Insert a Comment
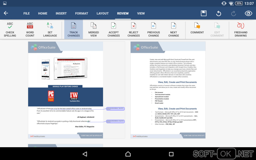Screen dimensions: 256x160 pyautogui.click(x=197, y=28)
